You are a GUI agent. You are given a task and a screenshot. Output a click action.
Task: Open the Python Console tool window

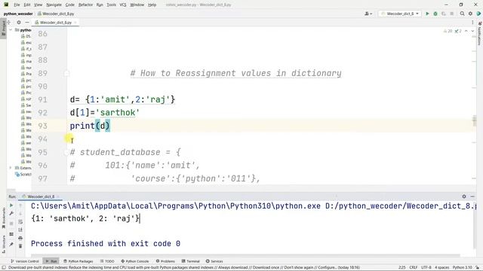click(135, 261)
